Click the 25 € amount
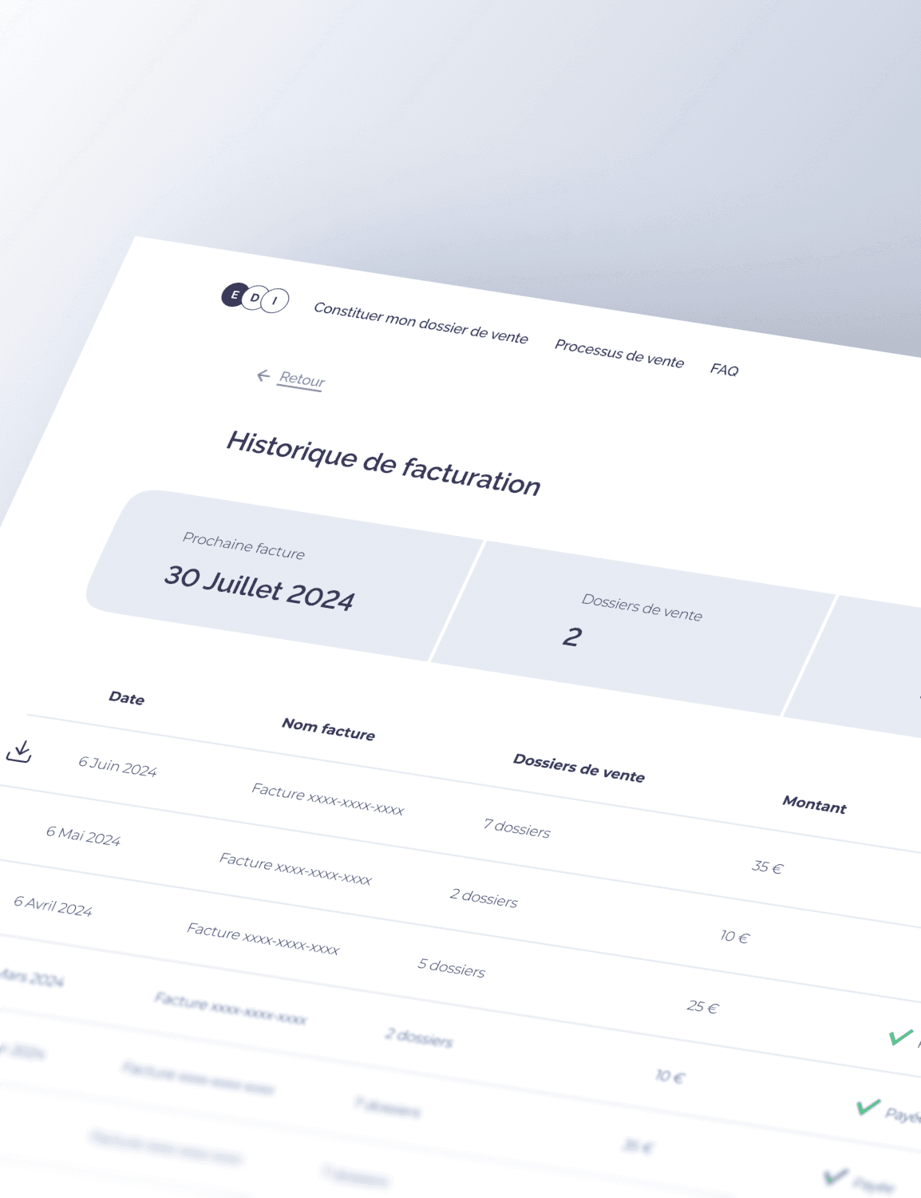 pyautogui.click(x=702, y=1006)
